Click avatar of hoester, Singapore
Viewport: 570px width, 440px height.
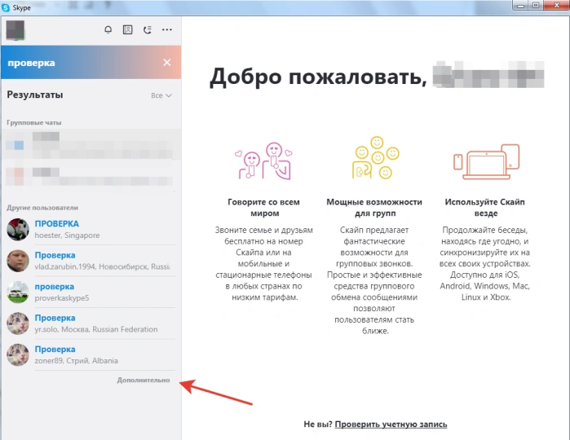(18, 229)
